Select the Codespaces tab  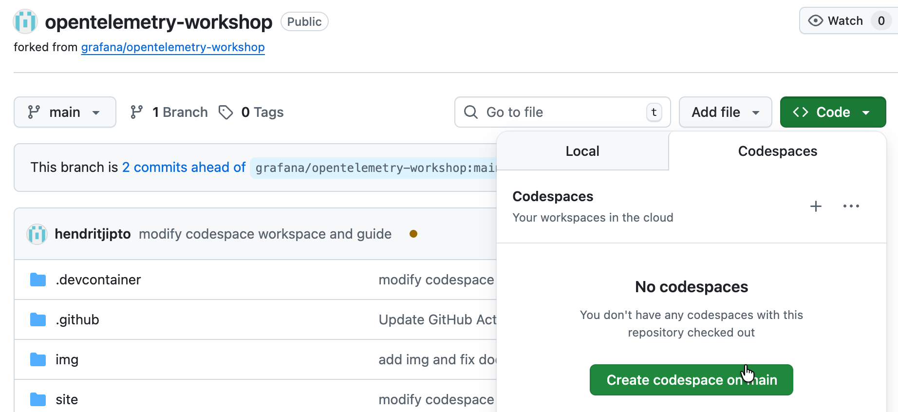(778, 151)
